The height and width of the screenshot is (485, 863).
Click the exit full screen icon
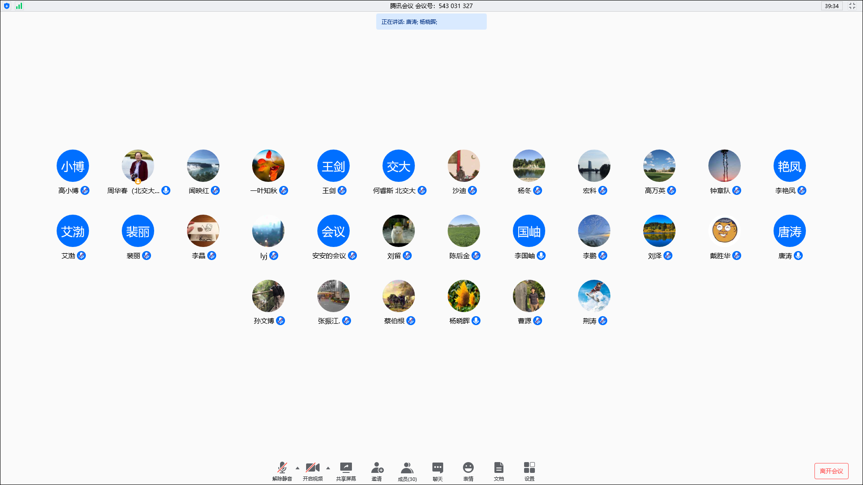852,6
